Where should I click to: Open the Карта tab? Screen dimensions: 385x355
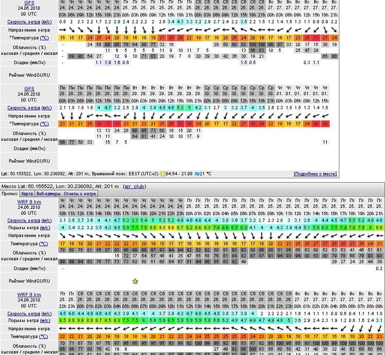27,194
